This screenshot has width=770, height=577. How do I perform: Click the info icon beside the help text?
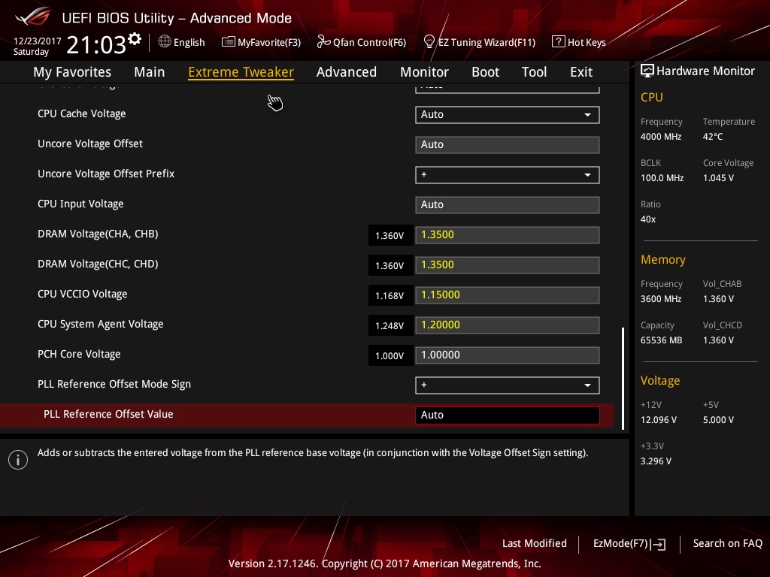click(x=18, y=460)
